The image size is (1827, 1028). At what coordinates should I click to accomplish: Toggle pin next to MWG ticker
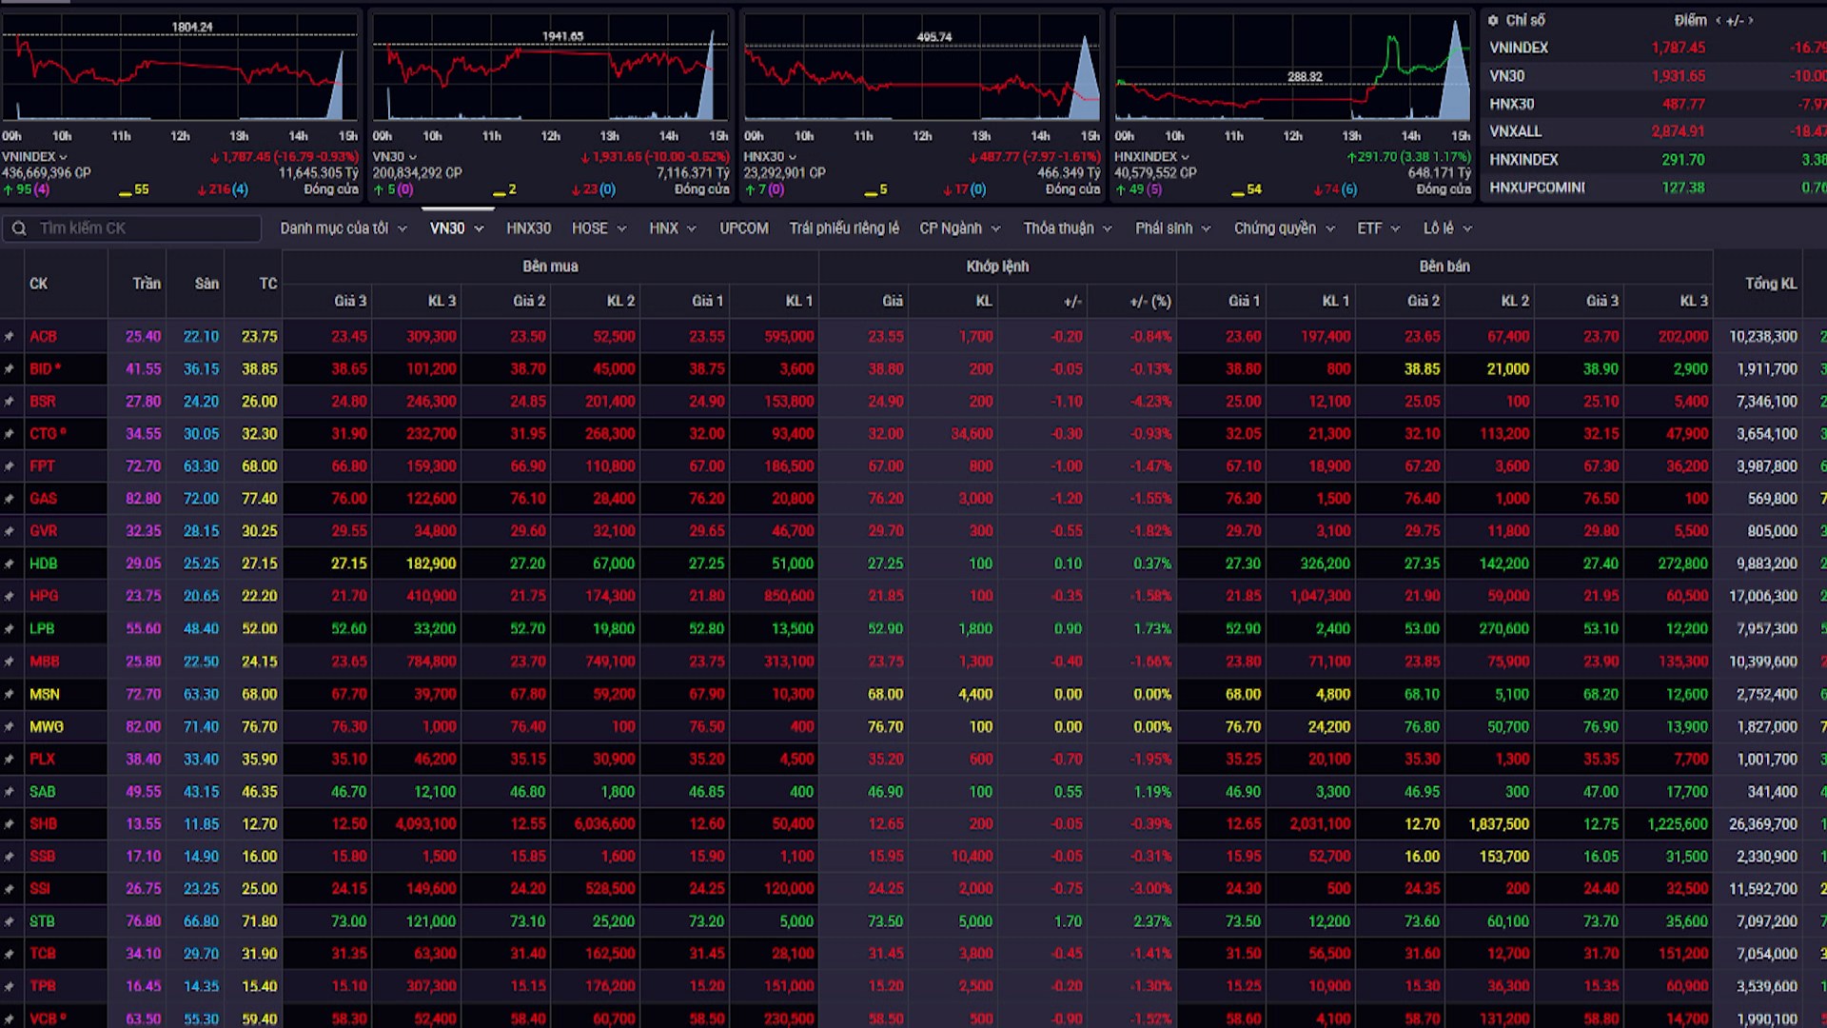(x=10, y=727)
